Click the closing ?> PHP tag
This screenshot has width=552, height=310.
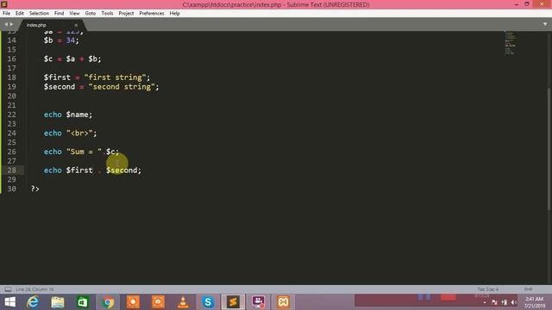pos(34,189)
